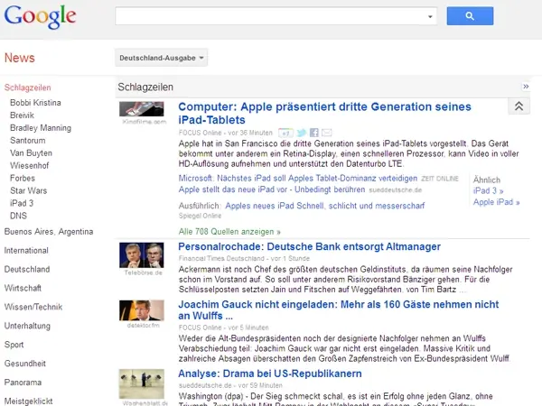The width and height of the screenshot is (542, 406).
Task: Select Forbes topic in sidebar
Action: click(23, 178)
